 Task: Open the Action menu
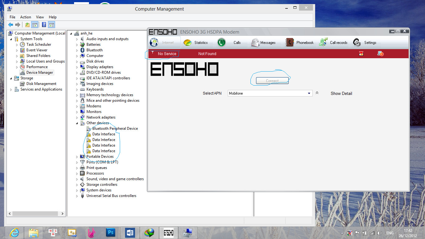(x=26, y=17)
